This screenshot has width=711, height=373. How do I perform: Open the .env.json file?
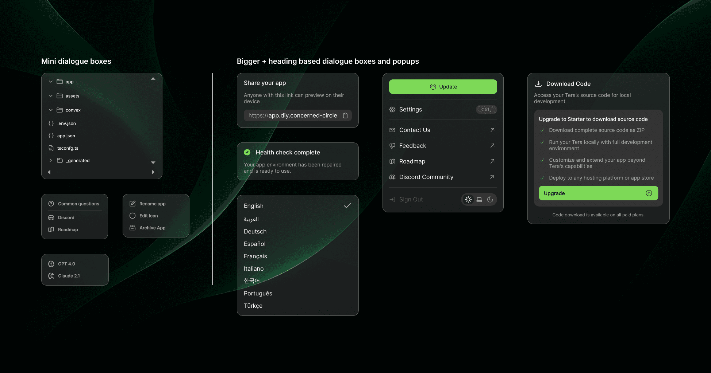[66, 123]
